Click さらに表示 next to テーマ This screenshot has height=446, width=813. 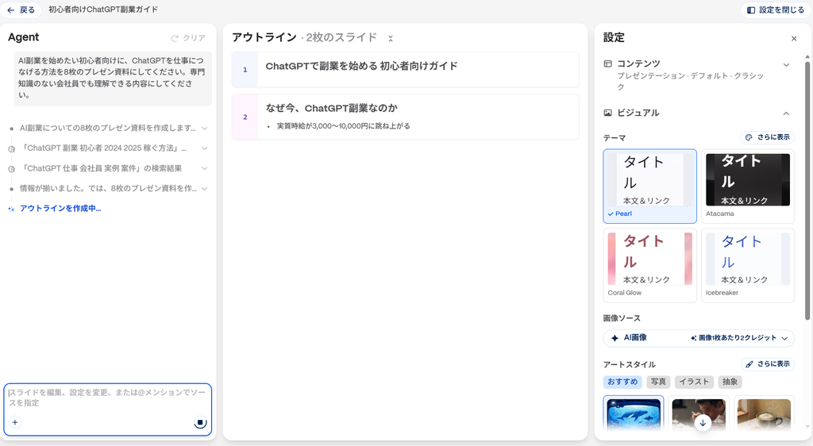[767, 137]
